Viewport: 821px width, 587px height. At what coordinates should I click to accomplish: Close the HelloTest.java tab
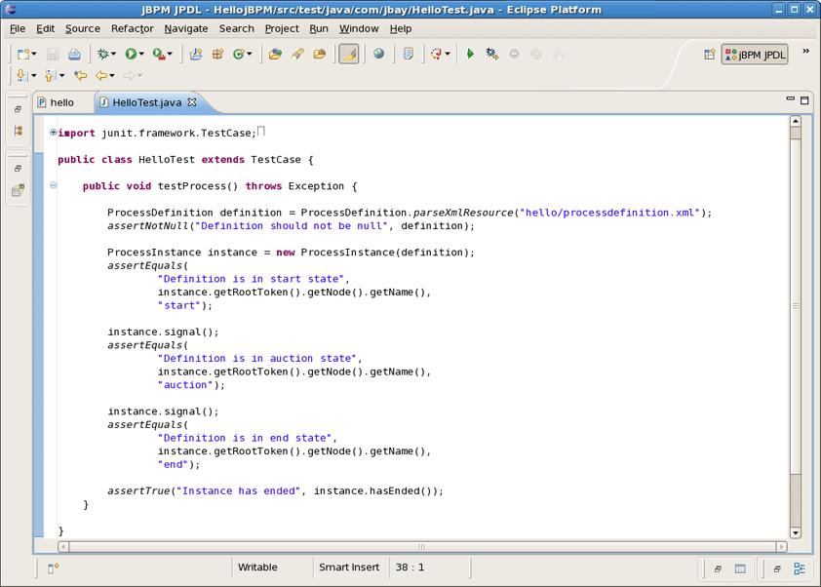(192, 101)
